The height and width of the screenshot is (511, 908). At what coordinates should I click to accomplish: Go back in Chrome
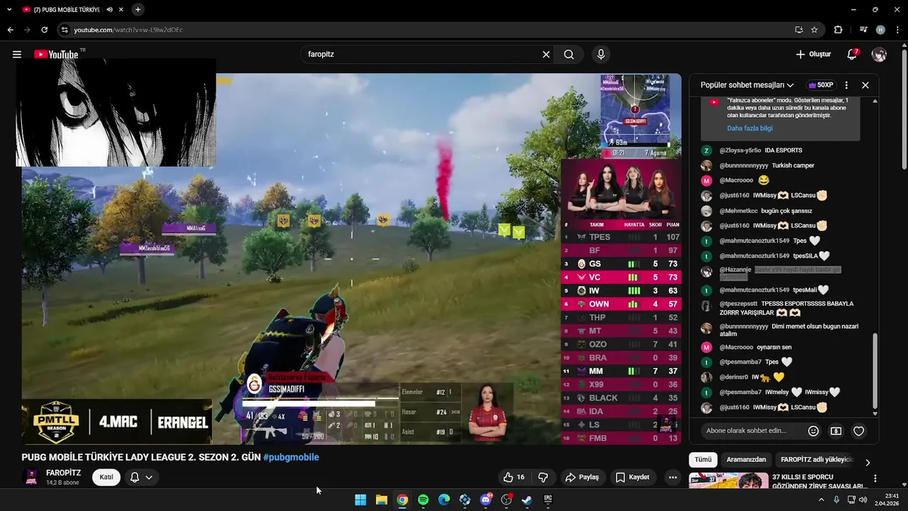[x=11, y=30]
